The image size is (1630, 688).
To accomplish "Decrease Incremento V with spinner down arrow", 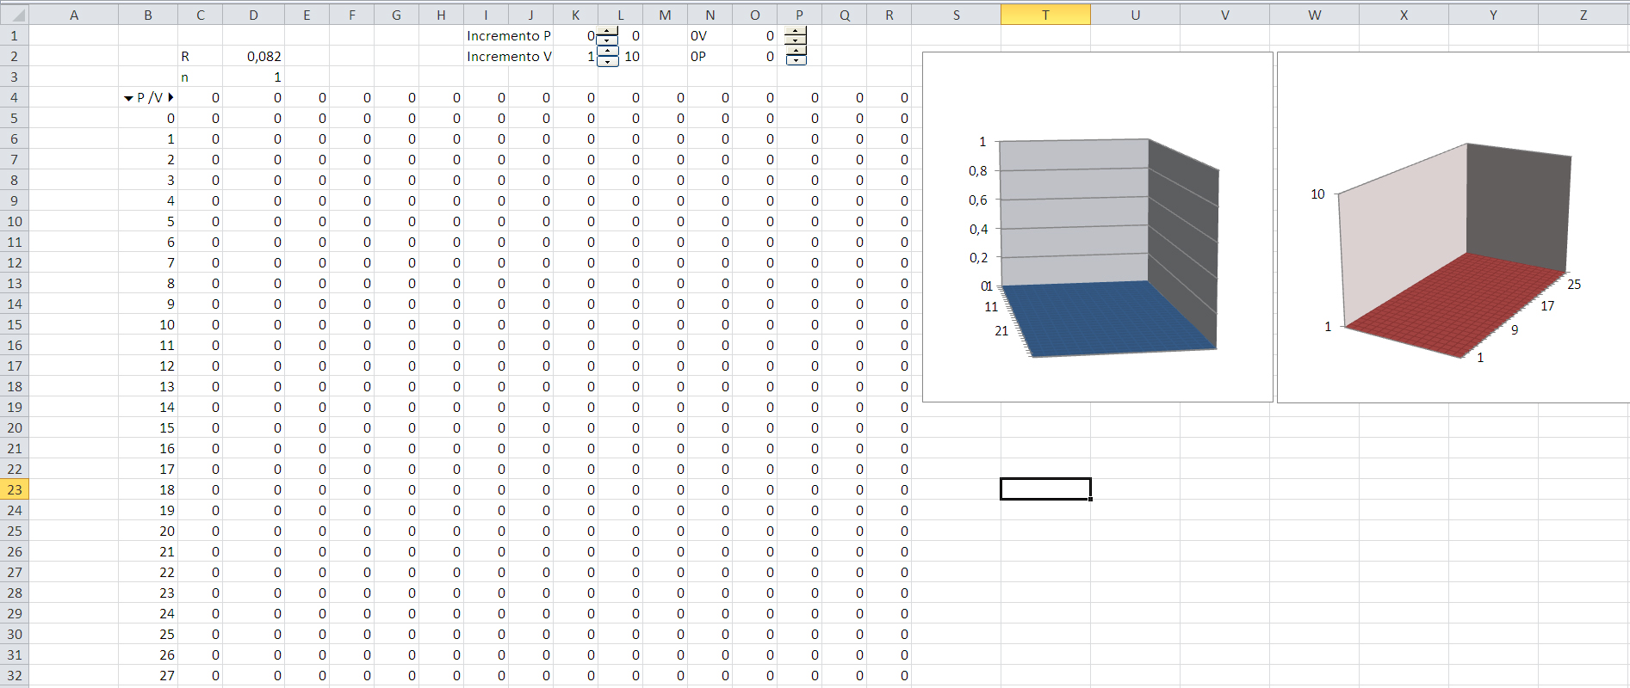I will (x=608, y=61).
